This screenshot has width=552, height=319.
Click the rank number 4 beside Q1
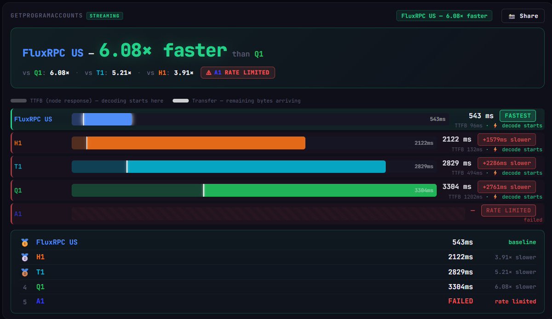25,287
